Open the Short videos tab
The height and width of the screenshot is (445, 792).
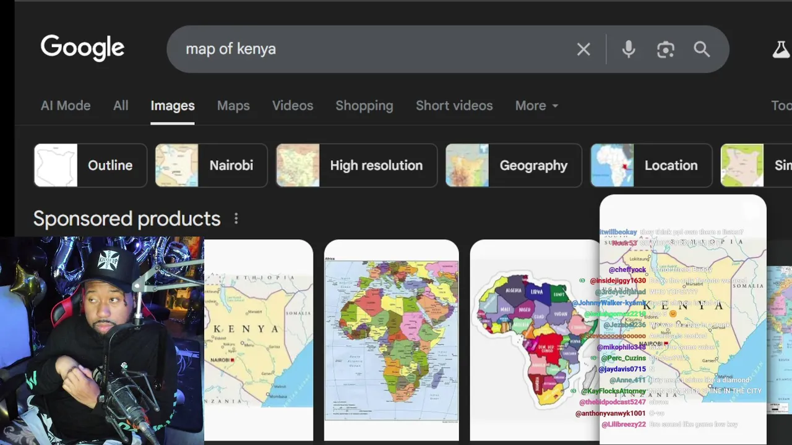[454, 106]
